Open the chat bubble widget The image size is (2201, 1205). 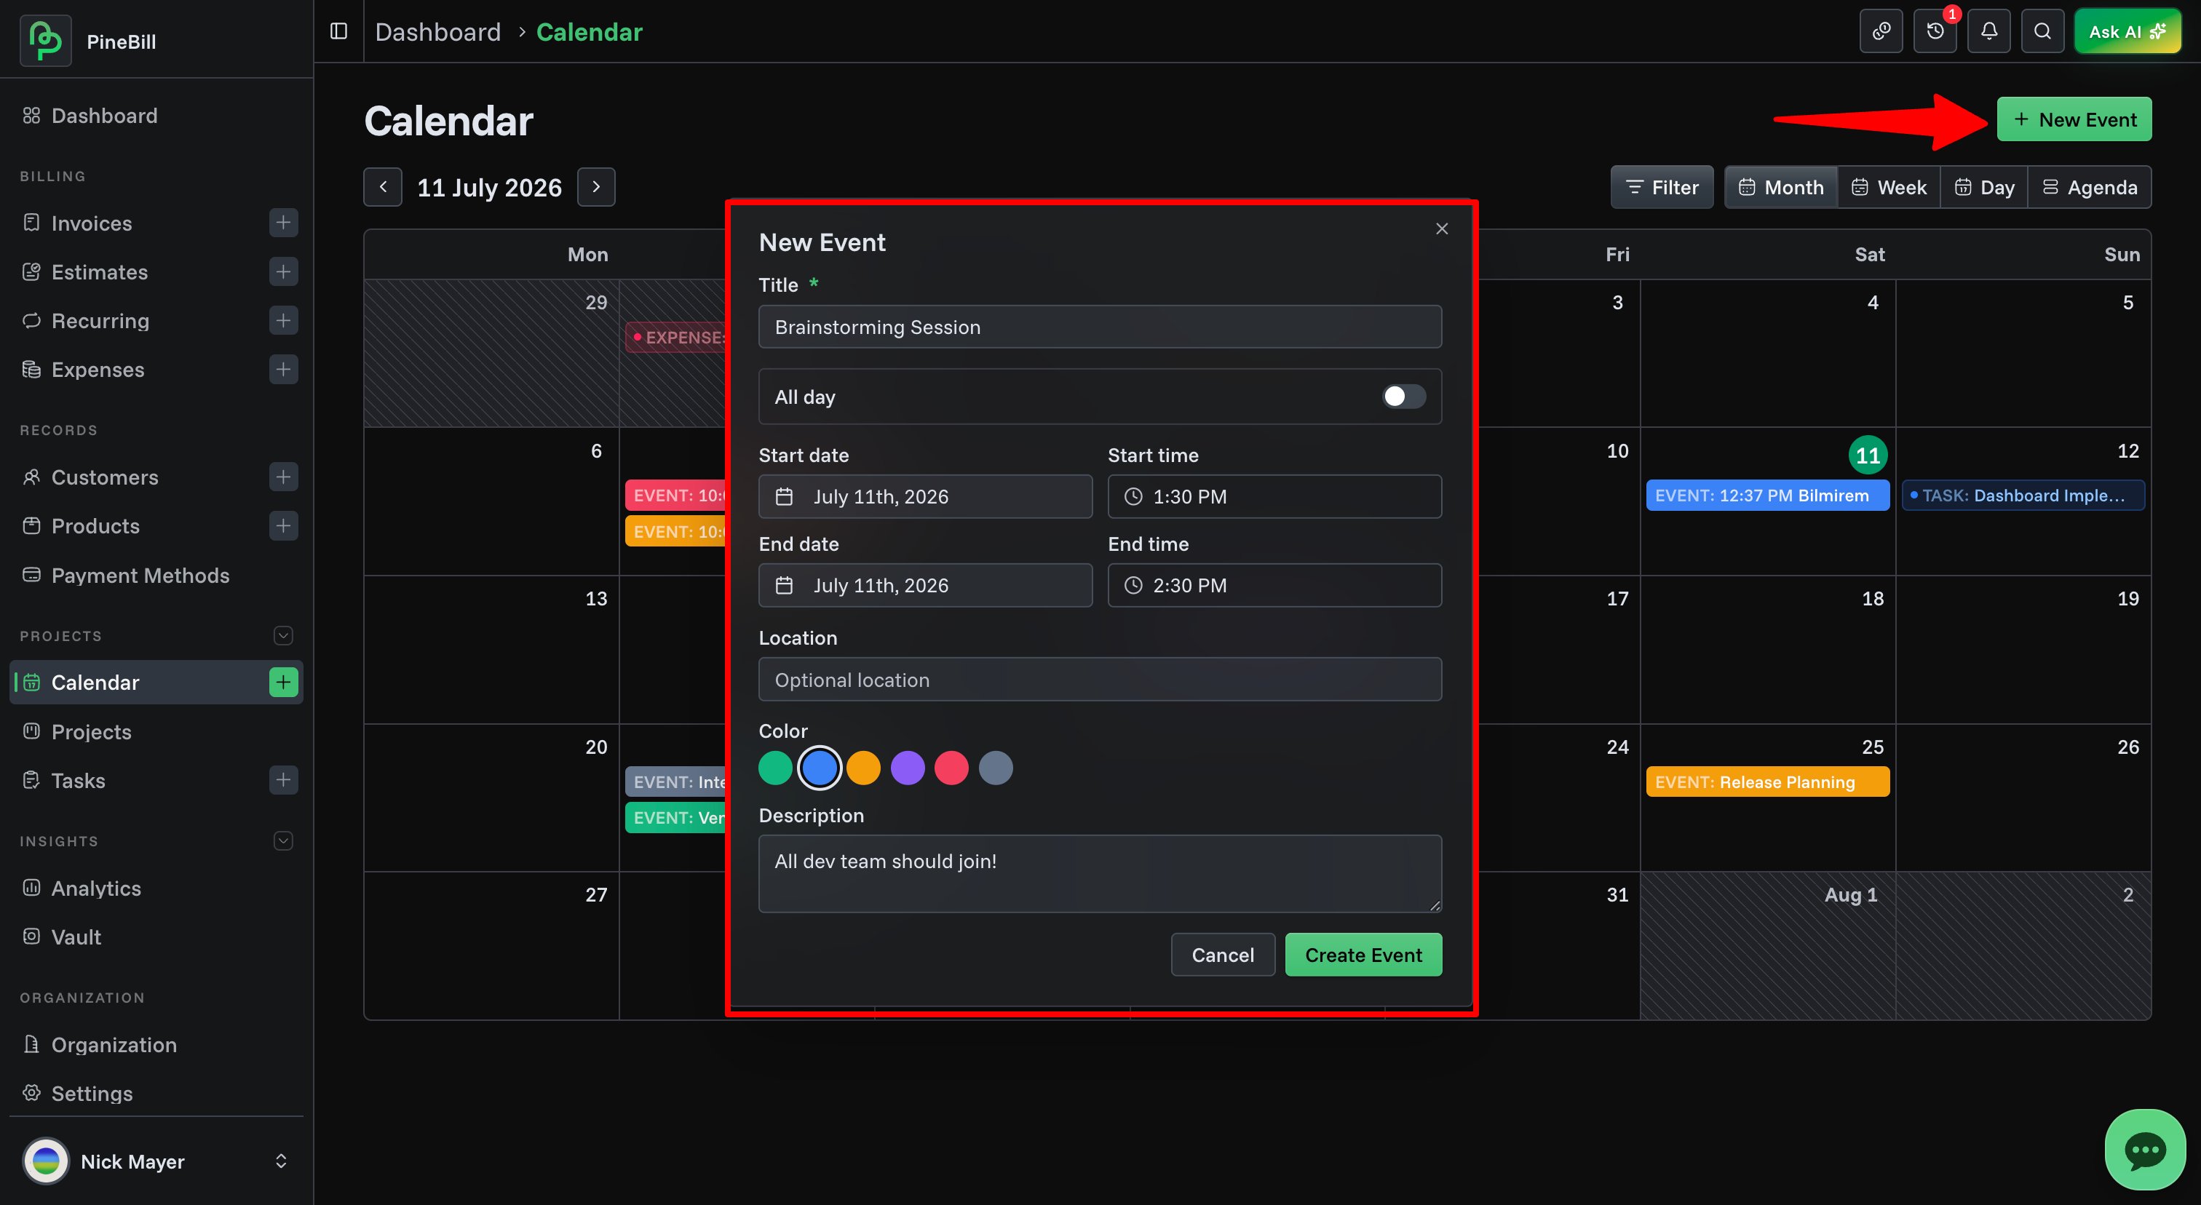tap(2145, 1150)
